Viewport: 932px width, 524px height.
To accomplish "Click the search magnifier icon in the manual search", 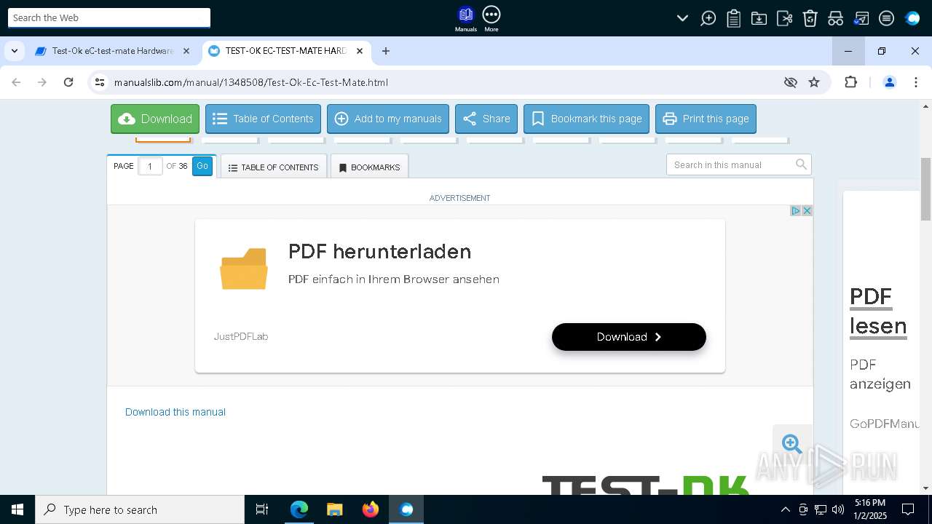I will click(x=801, y=164).
